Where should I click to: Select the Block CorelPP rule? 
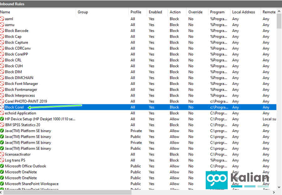tap(16, 54)
